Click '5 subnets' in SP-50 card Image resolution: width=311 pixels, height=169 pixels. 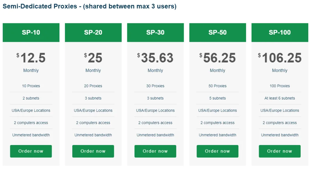(217, 98)
